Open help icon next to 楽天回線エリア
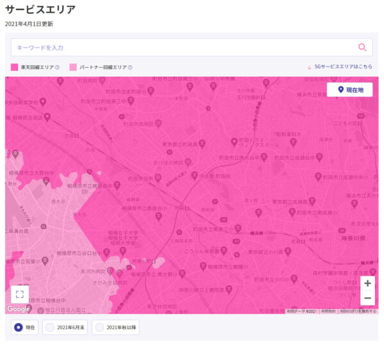Viewport: 384px width, 344px height. (58, 67)
